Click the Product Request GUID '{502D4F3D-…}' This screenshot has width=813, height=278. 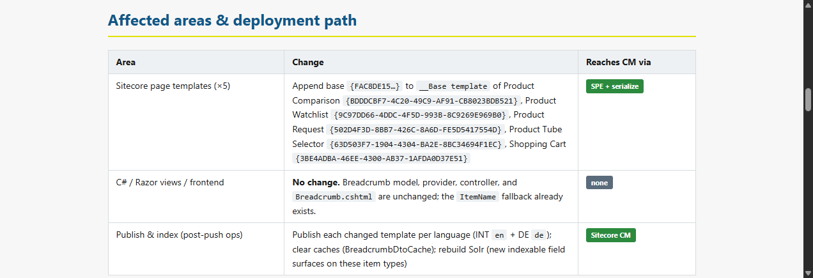click(415, 130)
